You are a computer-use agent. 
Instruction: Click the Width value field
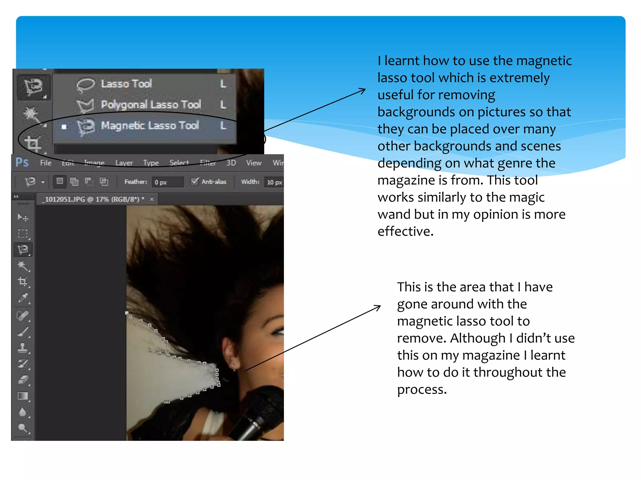point(274,182)
